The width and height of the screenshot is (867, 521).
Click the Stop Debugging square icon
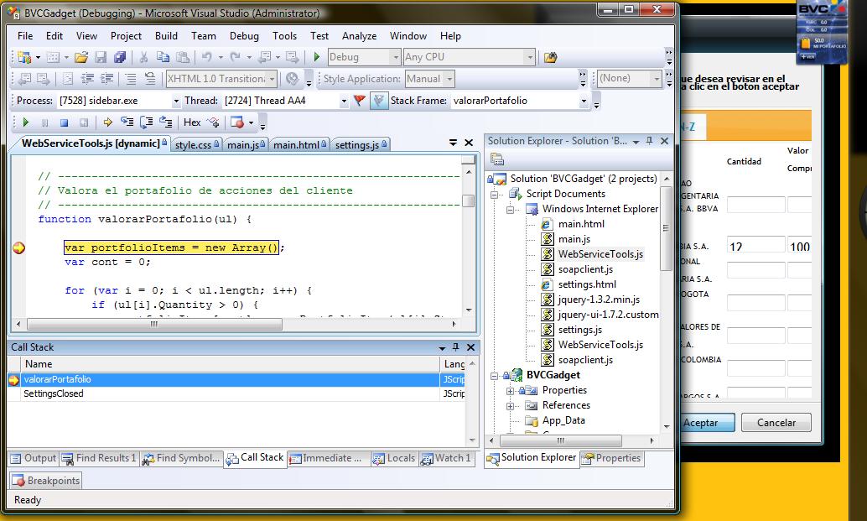coord(64,122)
